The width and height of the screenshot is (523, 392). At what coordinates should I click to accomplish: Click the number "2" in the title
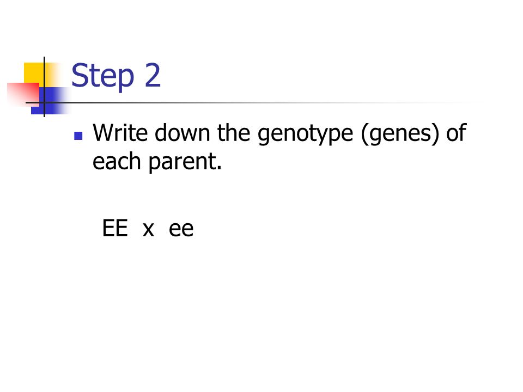pos(153,75)
